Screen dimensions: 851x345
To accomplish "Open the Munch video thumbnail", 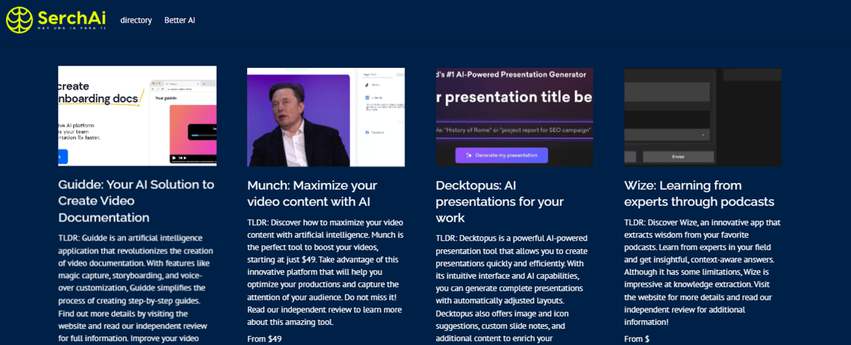I will pos(326,117).
